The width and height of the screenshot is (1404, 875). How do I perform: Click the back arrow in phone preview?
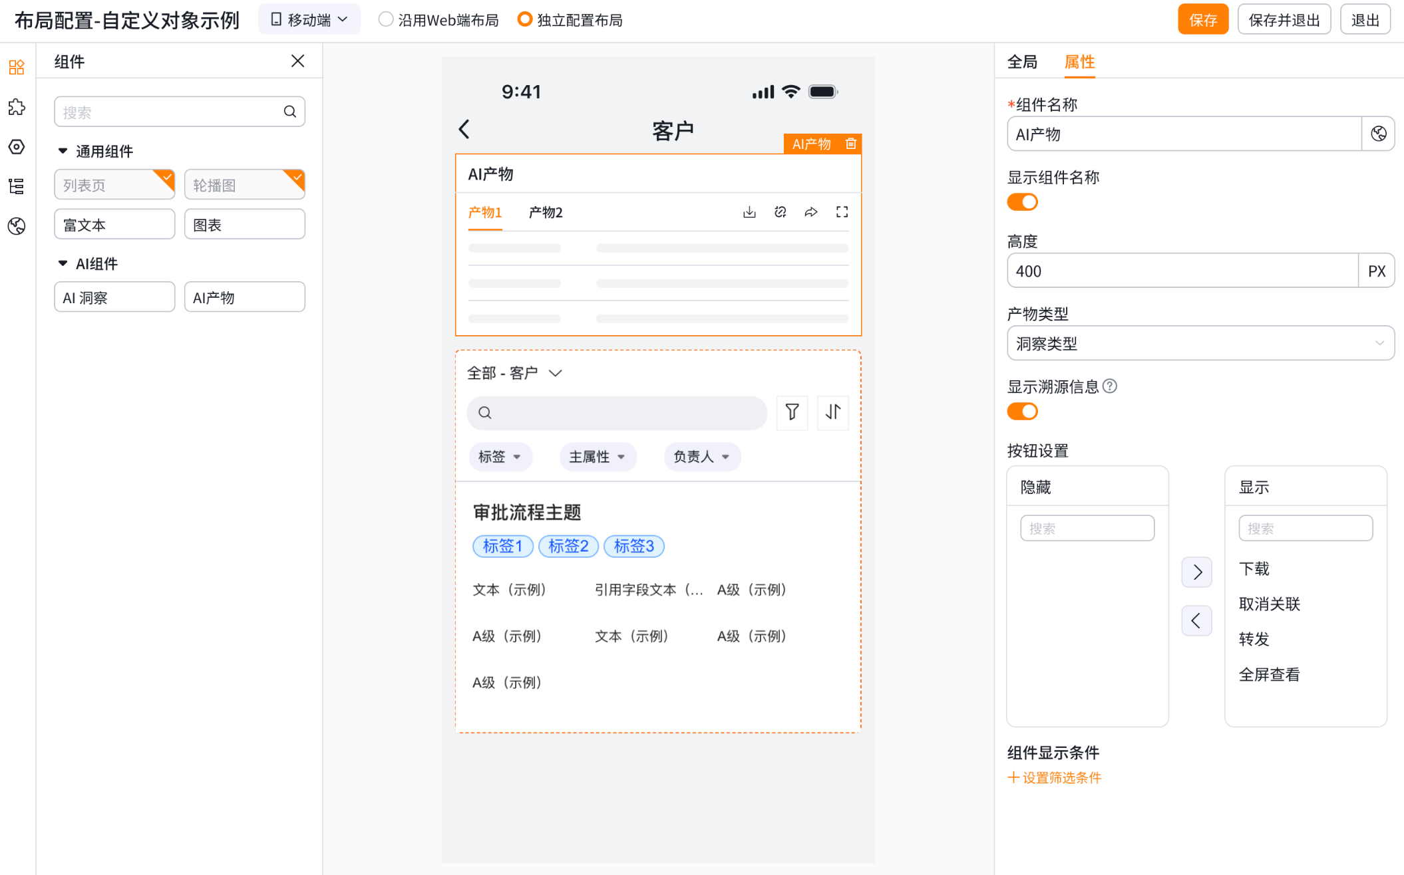[x=464, y=129]
